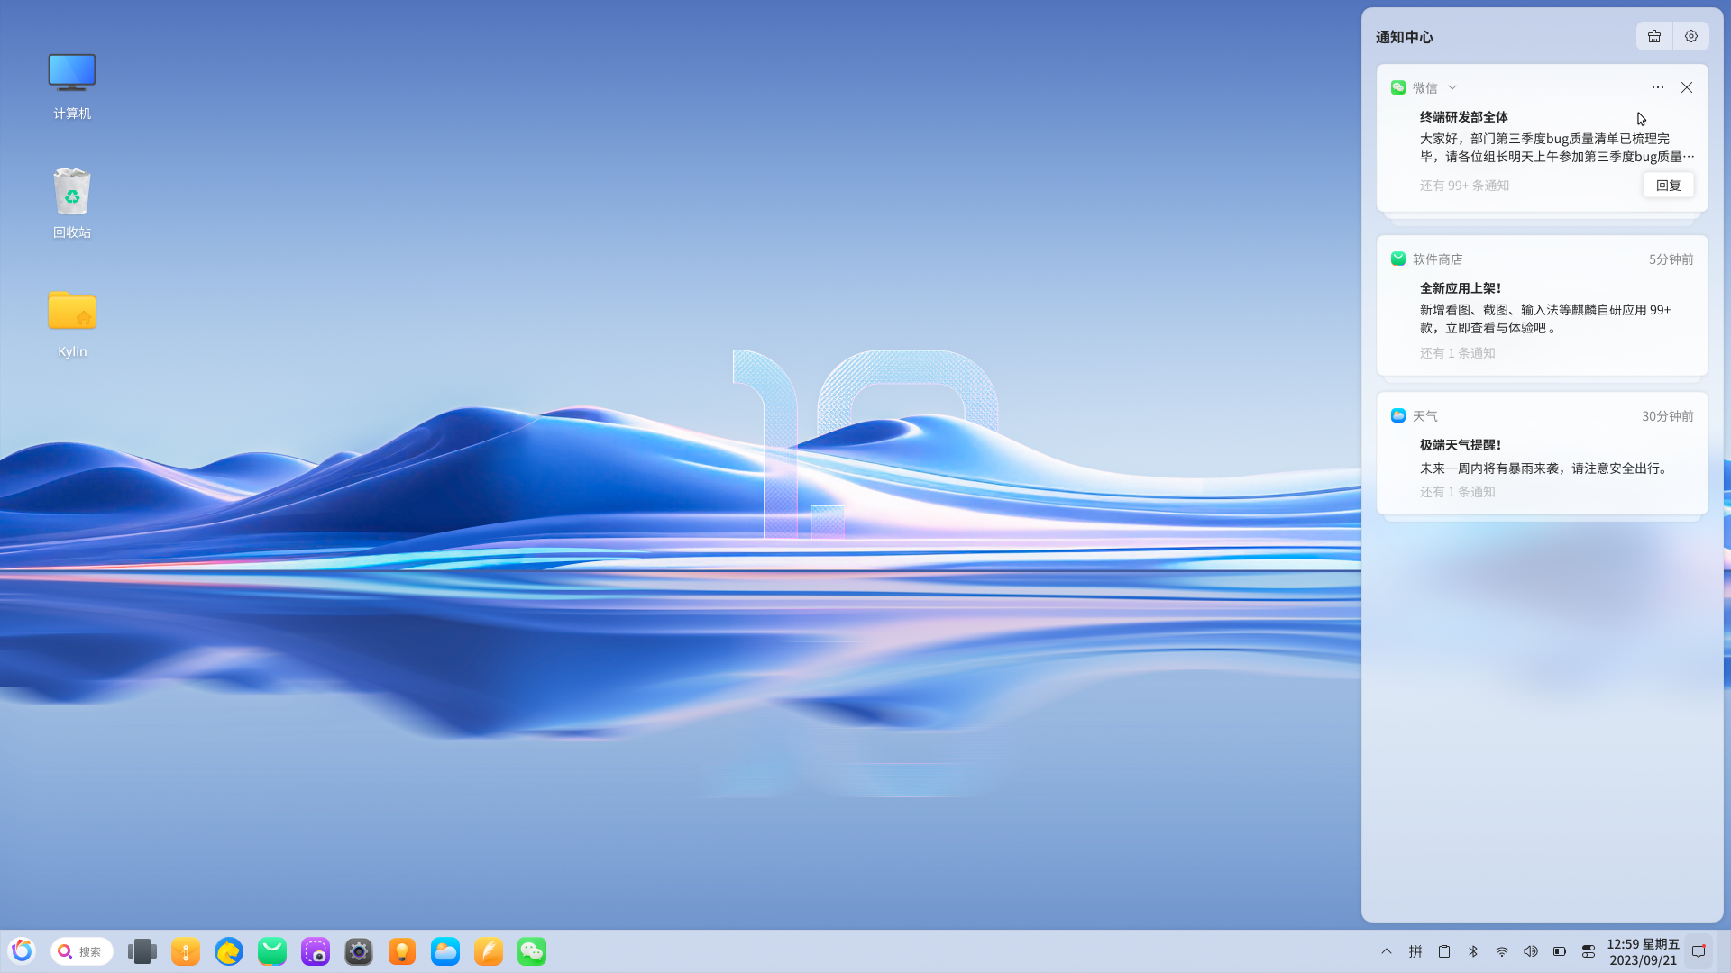Image resolution: width=1731 pixels, height=973 pixels.
Task: Open the orange lightbulb tips app
Action: click(x=402, y=951)
